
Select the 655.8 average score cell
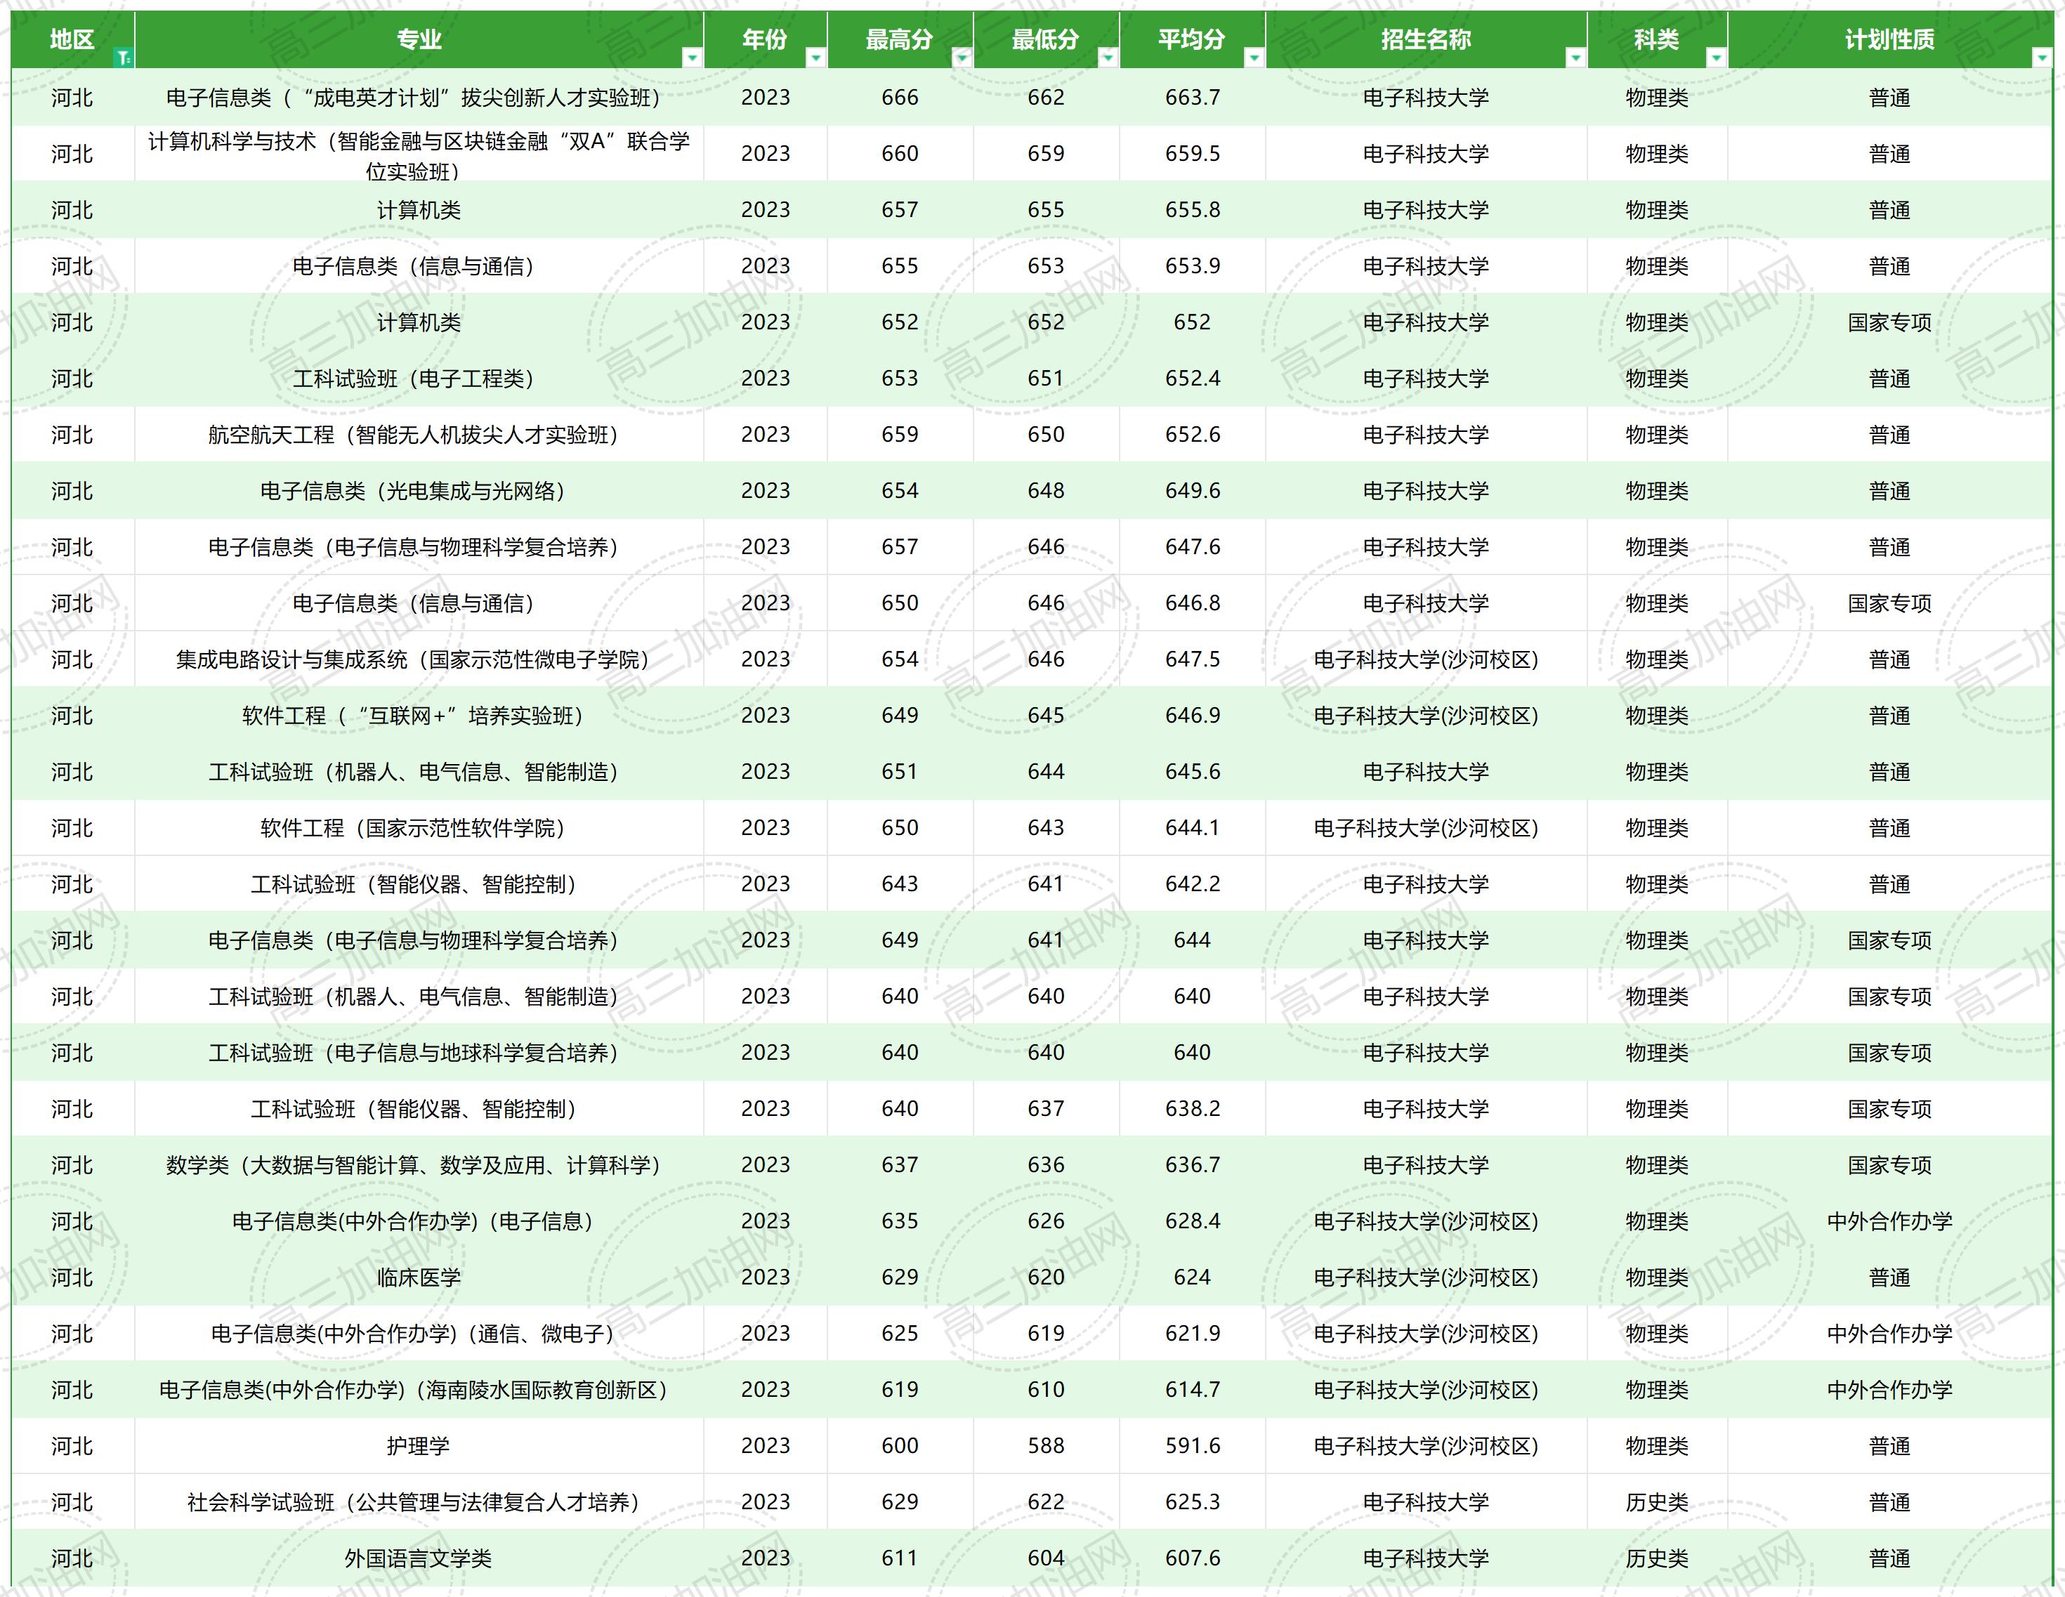tap(1193, 210)
